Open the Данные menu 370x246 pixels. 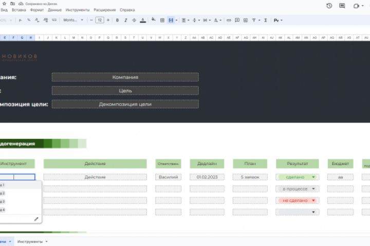[x=54, y=10]
